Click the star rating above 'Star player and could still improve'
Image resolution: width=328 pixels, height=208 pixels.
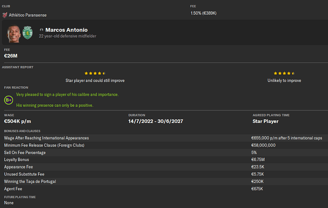pyautogui.click(x=95, y=73)
